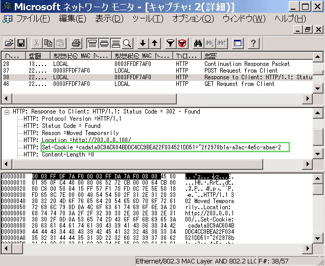Click the application icon in title bar
The width and height of the screenshot is (325, 266).
(8, 7)
